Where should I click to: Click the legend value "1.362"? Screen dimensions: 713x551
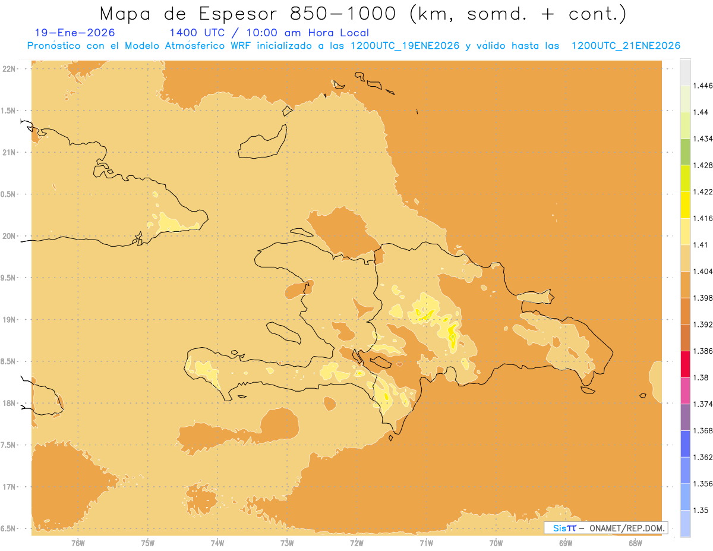click(703, 457)
